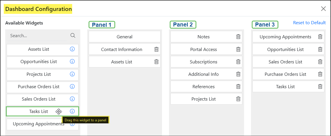Show info for Opportunities List available widget
The height and width of the screenshot is (136, 331).
pyautogui.click(x=72, y=62)
